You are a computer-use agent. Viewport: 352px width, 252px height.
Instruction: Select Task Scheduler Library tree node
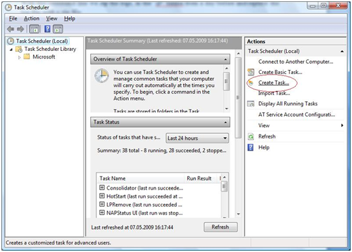(x=50, y=49)
